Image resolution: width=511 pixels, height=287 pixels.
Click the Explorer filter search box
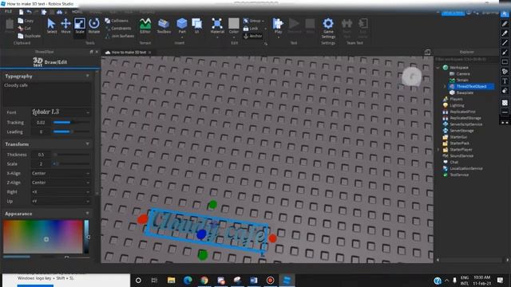click(x=466, y=59)
